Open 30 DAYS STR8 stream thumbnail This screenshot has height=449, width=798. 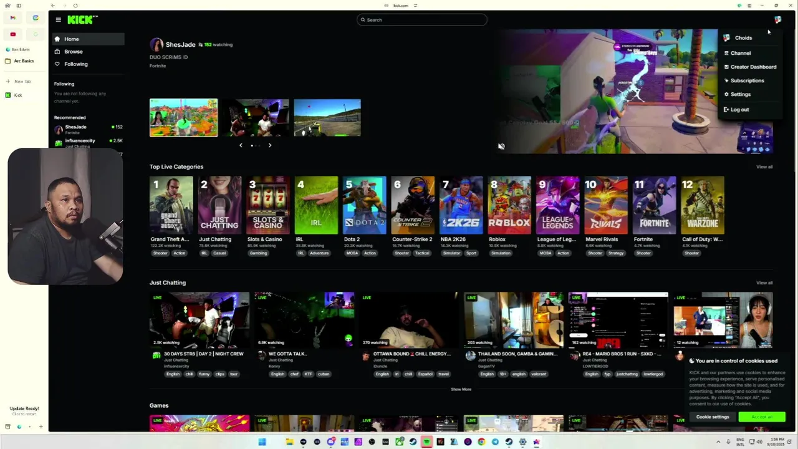(199, 320)
